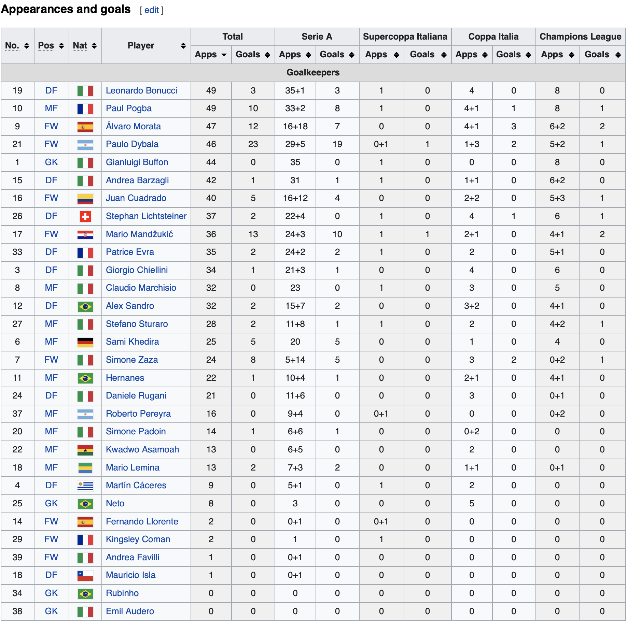Screen dimensions: 627x621
Task: Click the GK position link for Neto
Action: click(51, 504)
